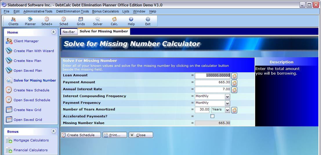Open the Clients toolbar icon
Image resolution: width=321 pixels, height=155 pixels.
coord(13,21)
